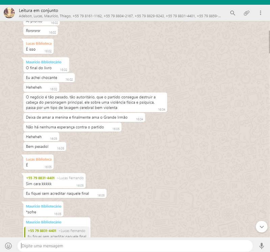The height and width of the screenshot is (252, 270).
Task: Click 'Maurício Bibliotecário' above 'O final do livro'
Action: pos(44,62)
